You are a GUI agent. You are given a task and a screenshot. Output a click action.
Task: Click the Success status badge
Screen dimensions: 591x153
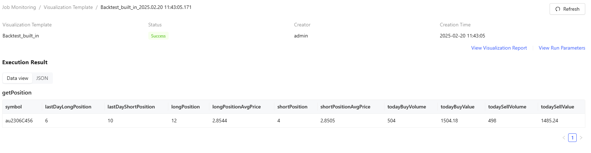click(x=158, y=36)
